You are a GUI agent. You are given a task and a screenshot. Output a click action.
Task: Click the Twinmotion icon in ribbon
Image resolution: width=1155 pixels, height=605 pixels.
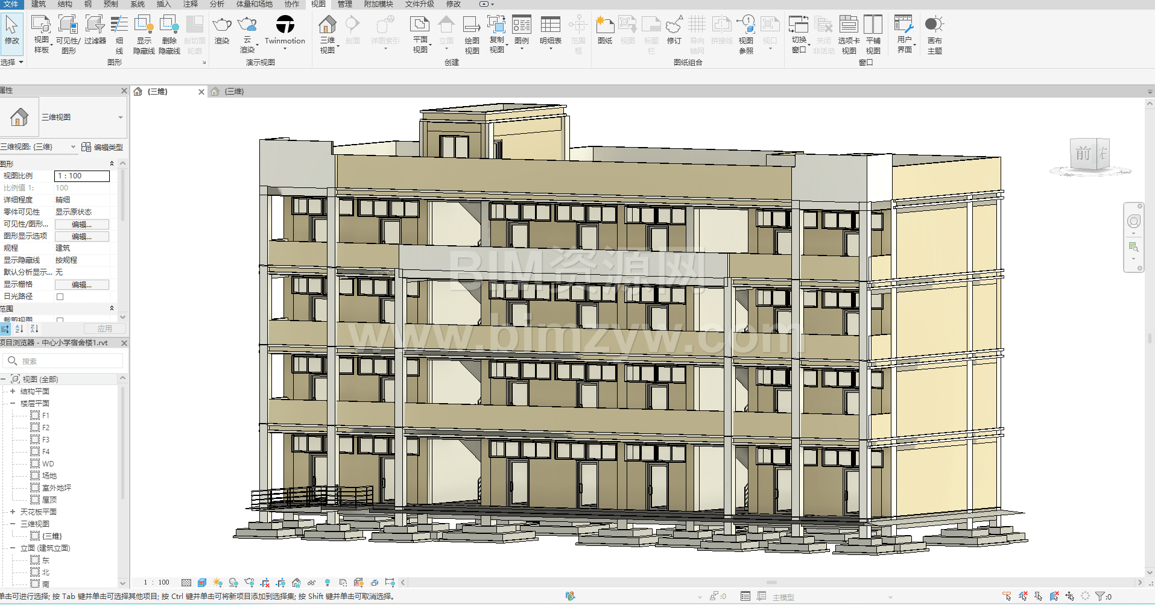pyautogui.click(x=285, y=25)
